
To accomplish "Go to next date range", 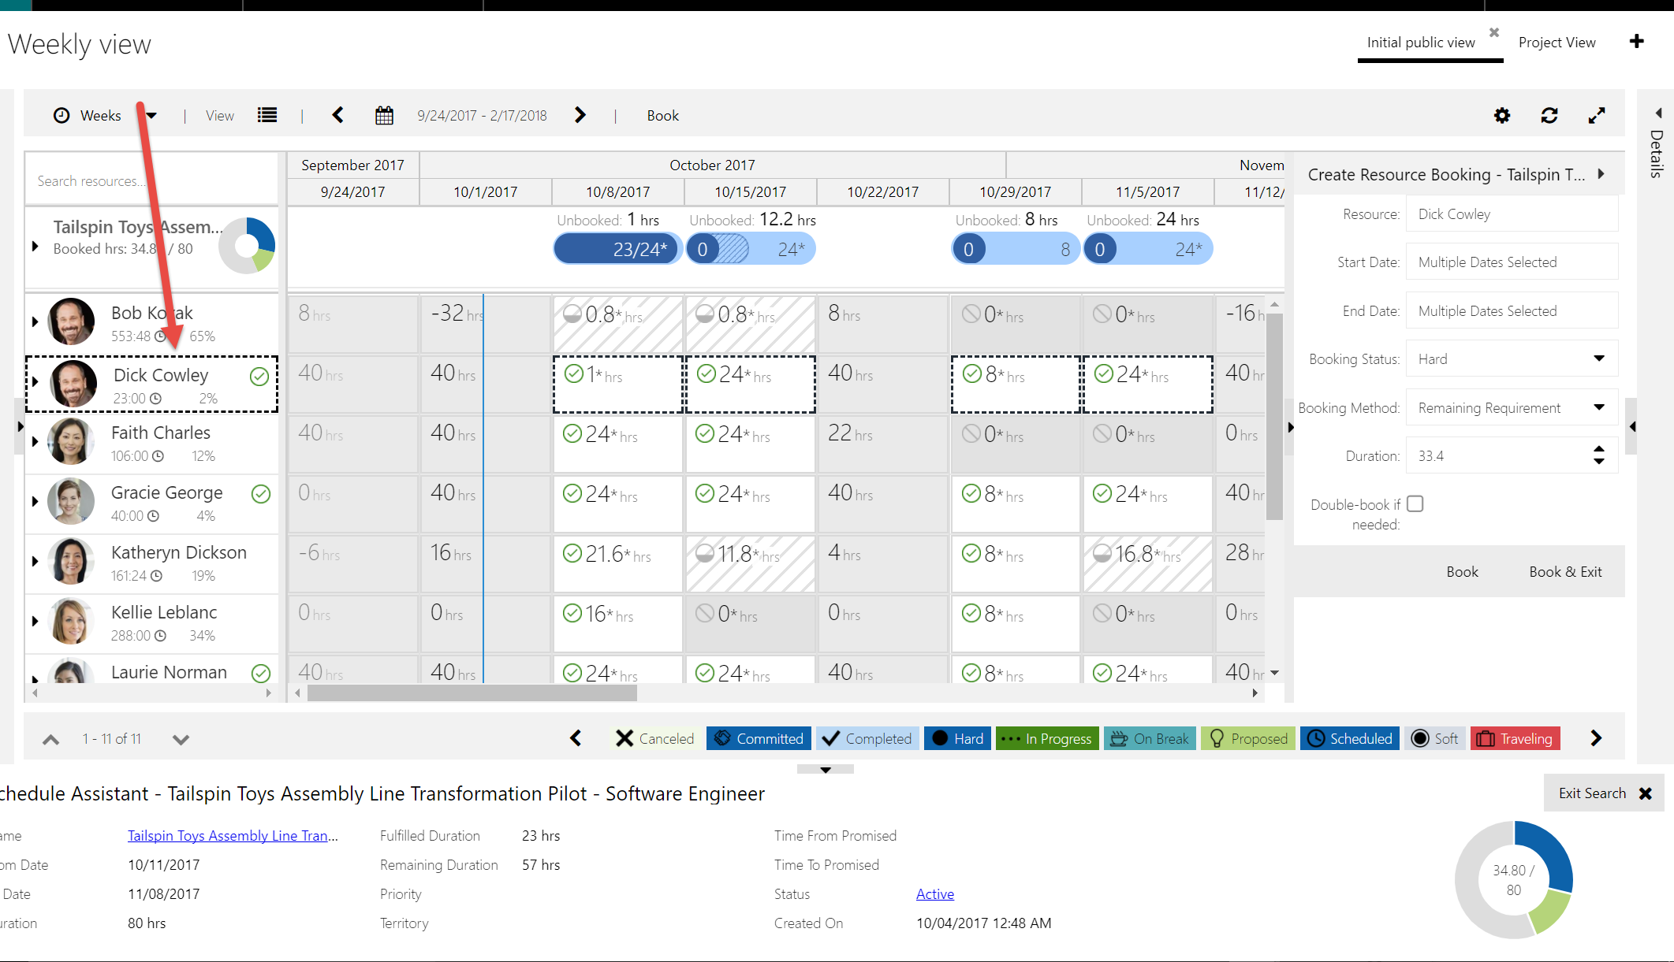I will [x=580, y=116].
